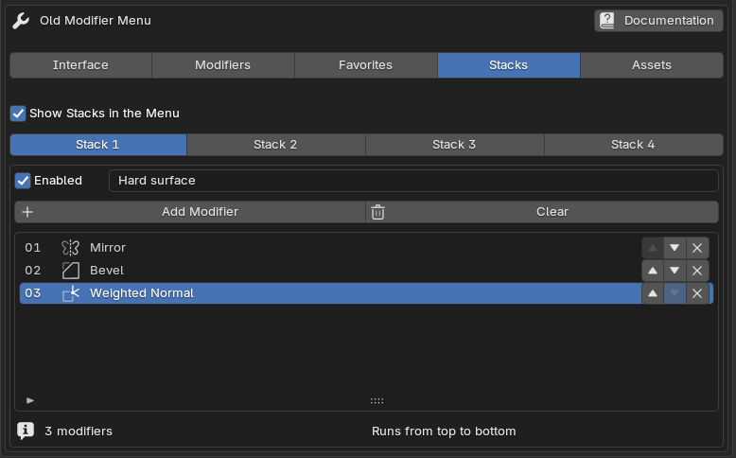Image resolution: width=736 pixels, height=458 pixels.
Task: Open the Favorites tab
Action: point(366,65)
